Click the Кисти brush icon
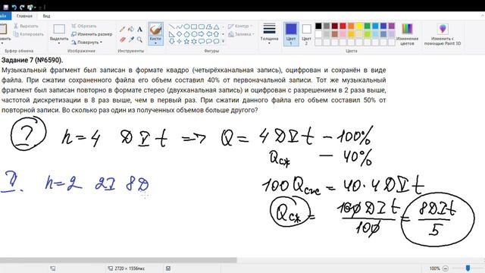This screenshot has width=485, height=273. pos(155,30)
